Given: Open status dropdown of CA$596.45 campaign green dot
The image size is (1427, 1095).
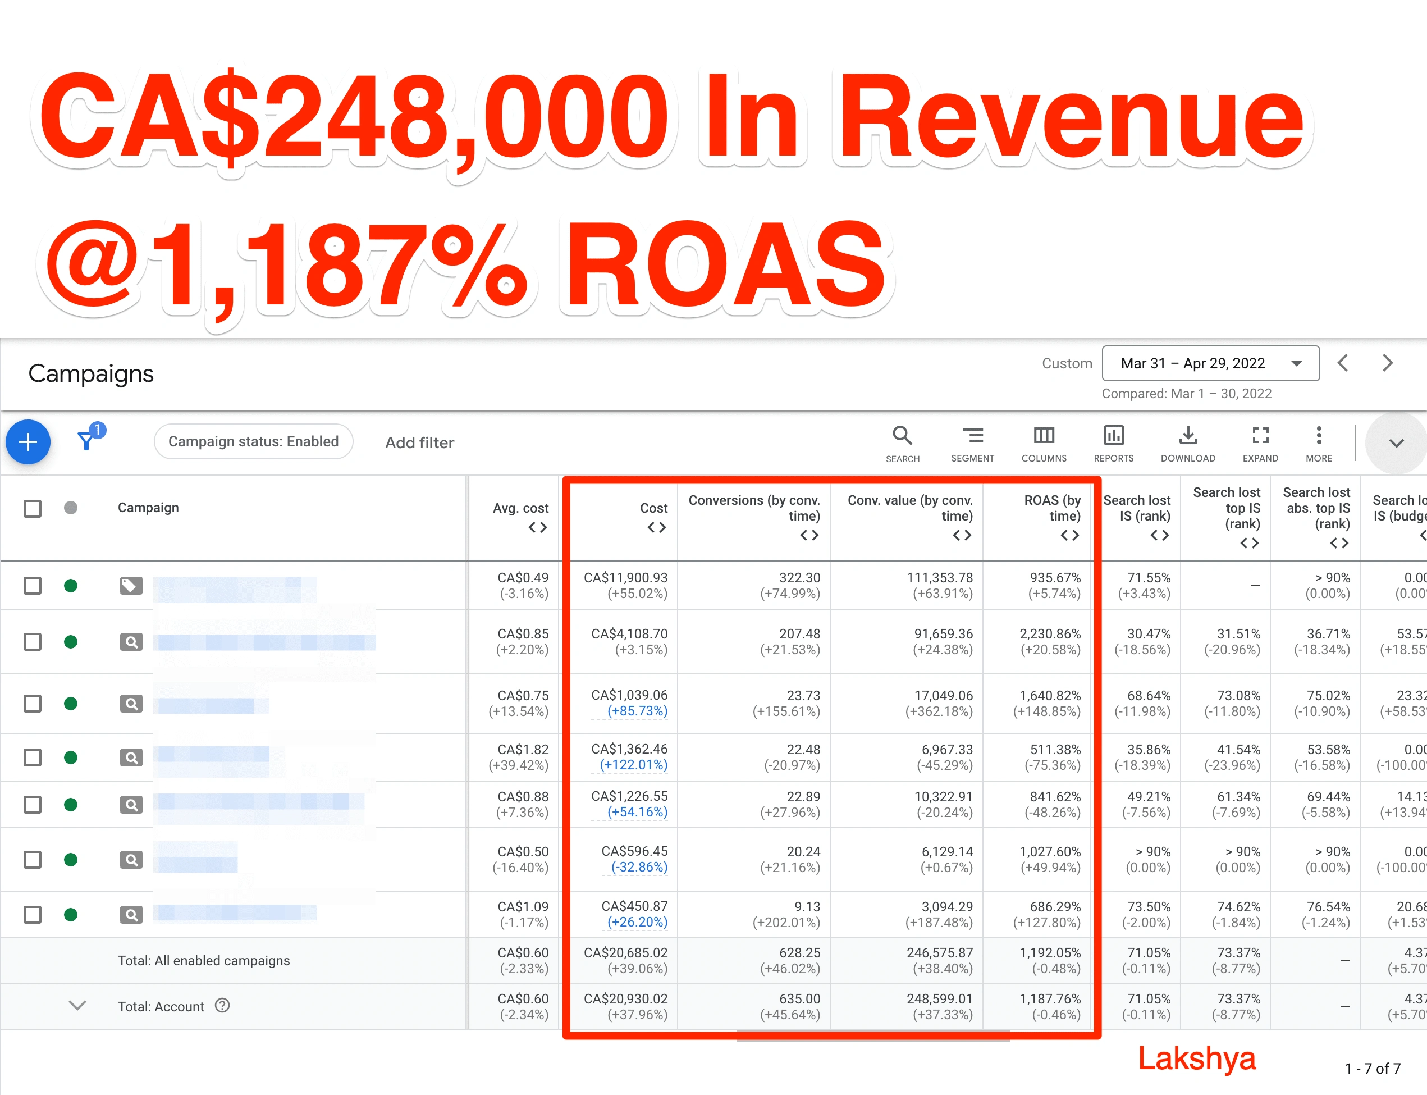Looking at the screenshot, I should [71, 860].
